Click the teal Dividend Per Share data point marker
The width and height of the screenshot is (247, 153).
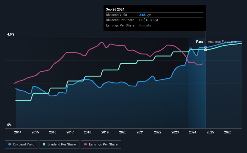(205, 50)
